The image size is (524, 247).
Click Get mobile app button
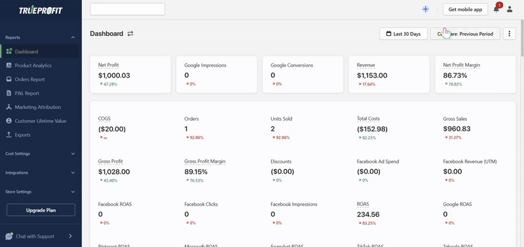coord(465,9)
